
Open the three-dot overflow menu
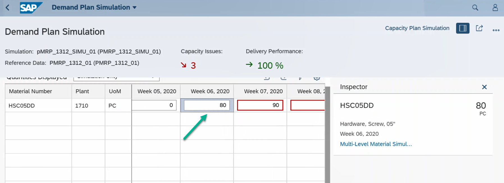tap(496, 30)
